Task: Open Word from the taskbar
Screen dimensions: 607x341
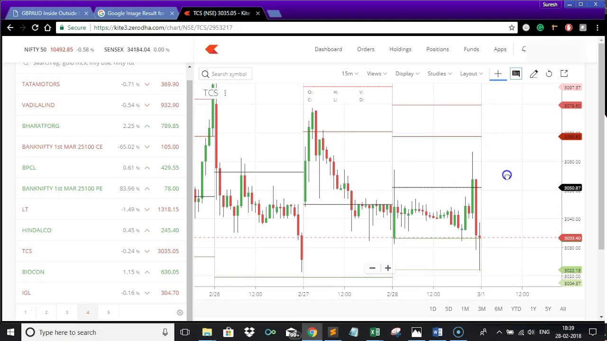Action: click(437, 332)
